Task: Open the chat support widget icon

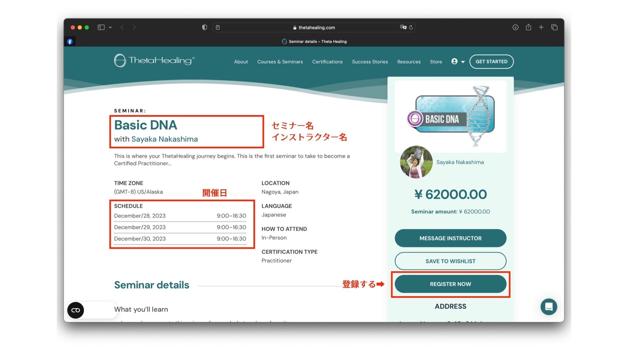Action: 549,307
